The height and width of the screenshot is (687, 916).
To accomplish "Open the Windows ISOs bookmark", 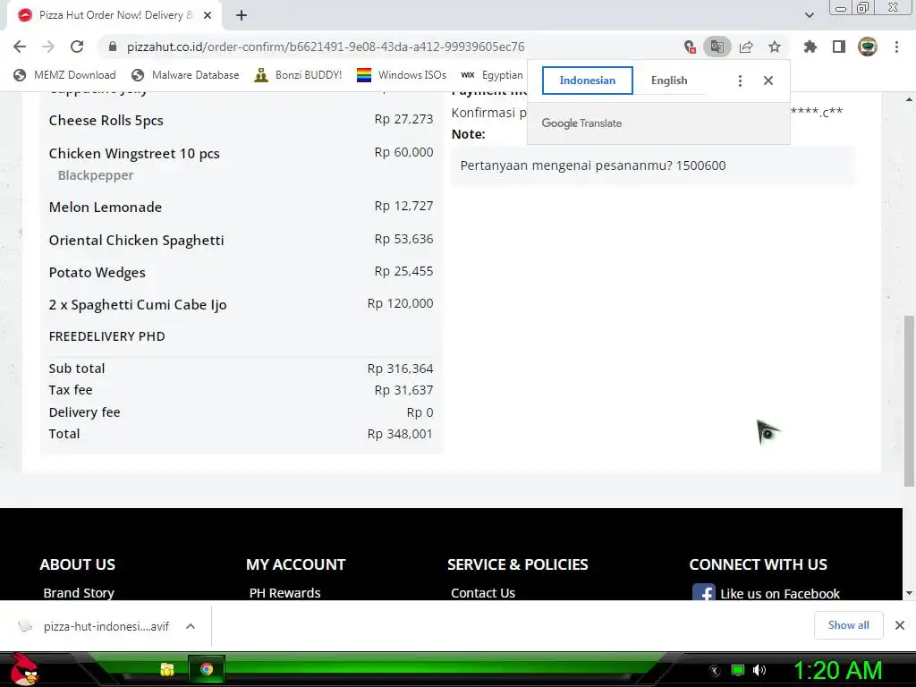I will click(402, 75).
